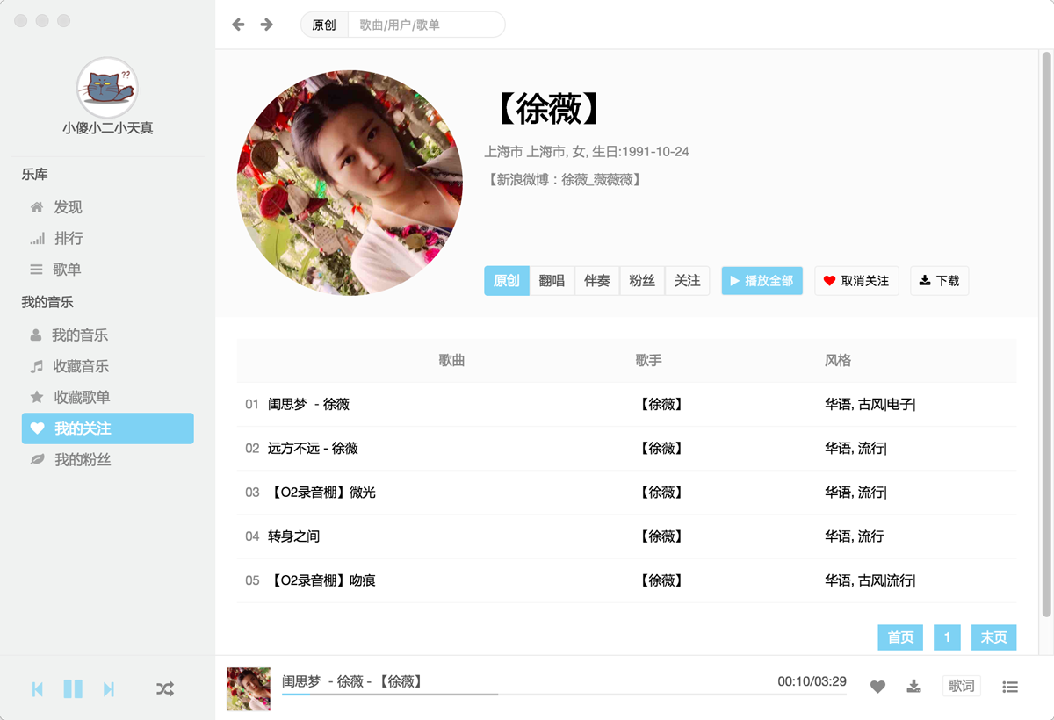The image size is (1054, 720).
Task: Click the vertical scrollbar
Action: pyautogui.click(x=1046, y=335)
